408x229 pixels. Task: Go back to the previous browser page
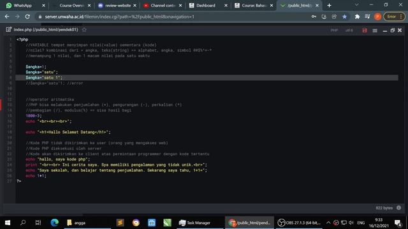[x=7, y=17]
